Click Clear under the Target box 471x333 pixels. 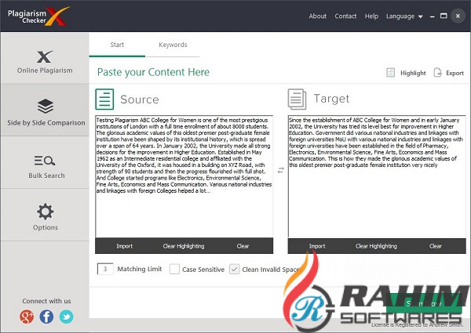tap(435, 246)
